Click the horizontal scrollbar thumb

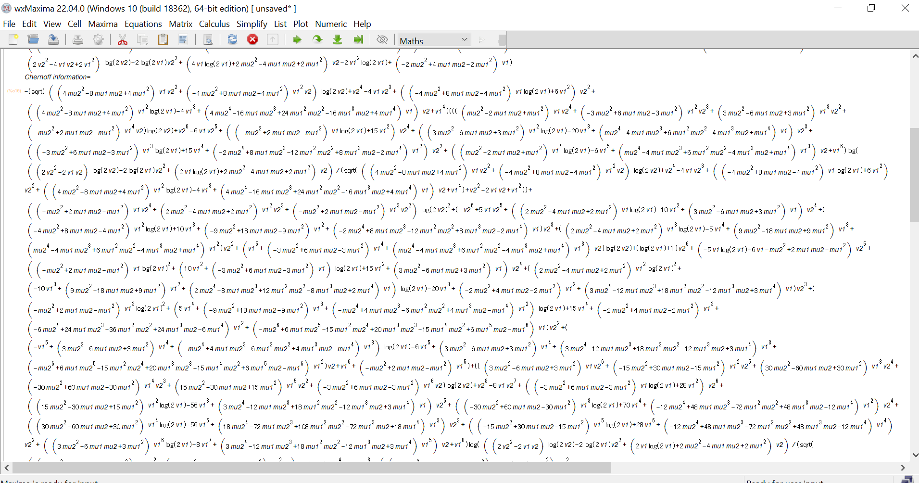tap(312, 468)
